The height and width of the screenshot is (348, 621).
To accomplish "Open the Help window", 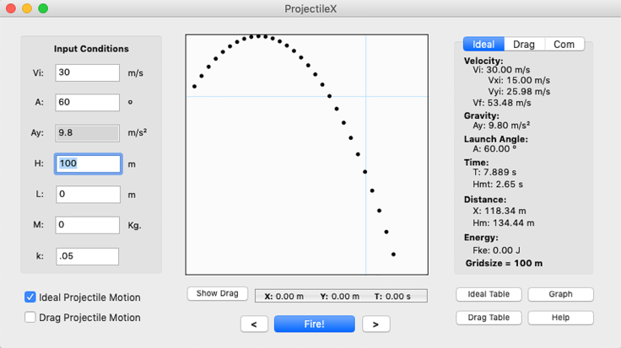I will [x=560, y=318].
